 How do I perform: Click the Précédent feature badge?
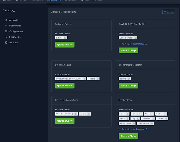[148, 119]
